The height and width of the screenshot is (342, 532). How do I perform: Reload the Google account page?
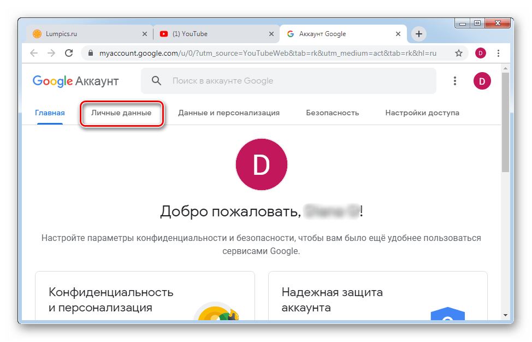click(69, 53)
